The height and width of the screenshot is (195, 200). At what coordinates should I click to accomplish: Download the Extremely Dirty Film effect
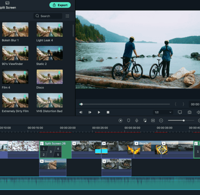tap(25, 96)
